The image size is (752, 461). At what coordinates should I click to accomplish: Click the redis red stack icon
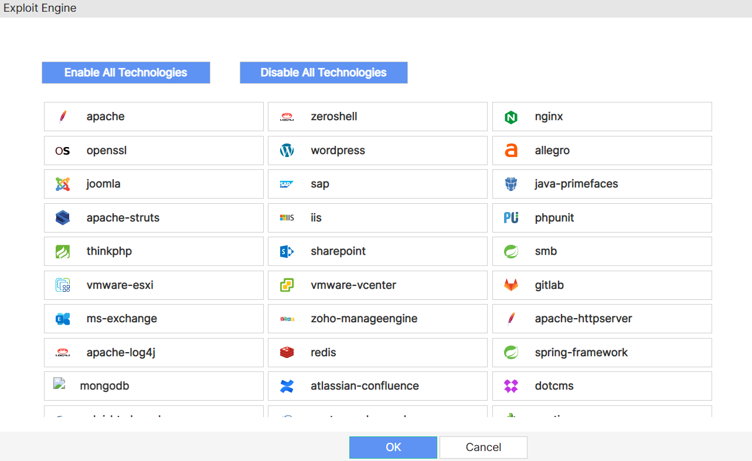(287, 353)
